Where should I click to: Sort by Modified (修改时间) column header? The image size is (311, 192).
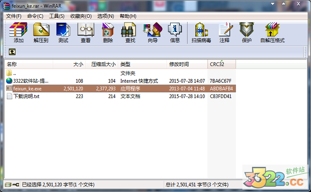(x=187, y=64)
